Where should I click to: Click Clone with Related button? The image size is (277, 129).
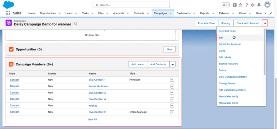[248, 23]
